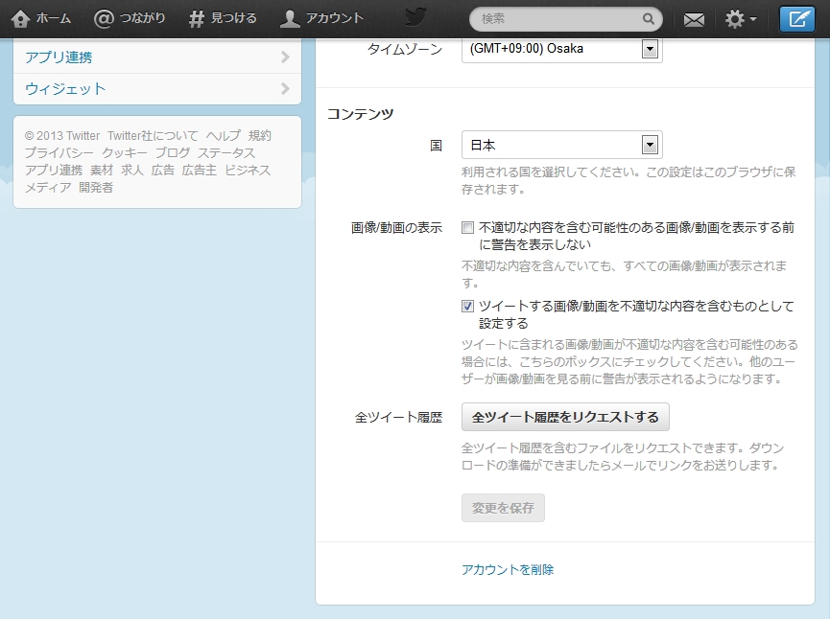Click the search magnifier icon
Screen dimensions: 830x619
(x=649, y=19)
